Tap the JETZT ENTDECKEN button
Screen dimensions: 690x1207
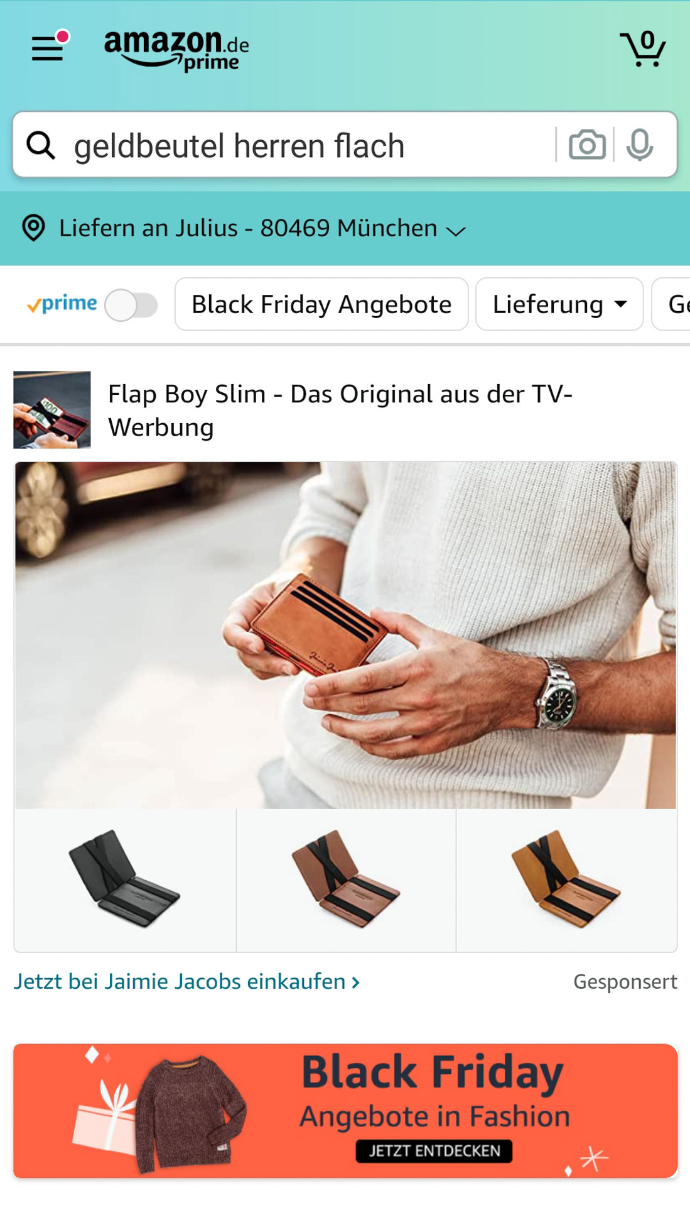point(434,1151)
